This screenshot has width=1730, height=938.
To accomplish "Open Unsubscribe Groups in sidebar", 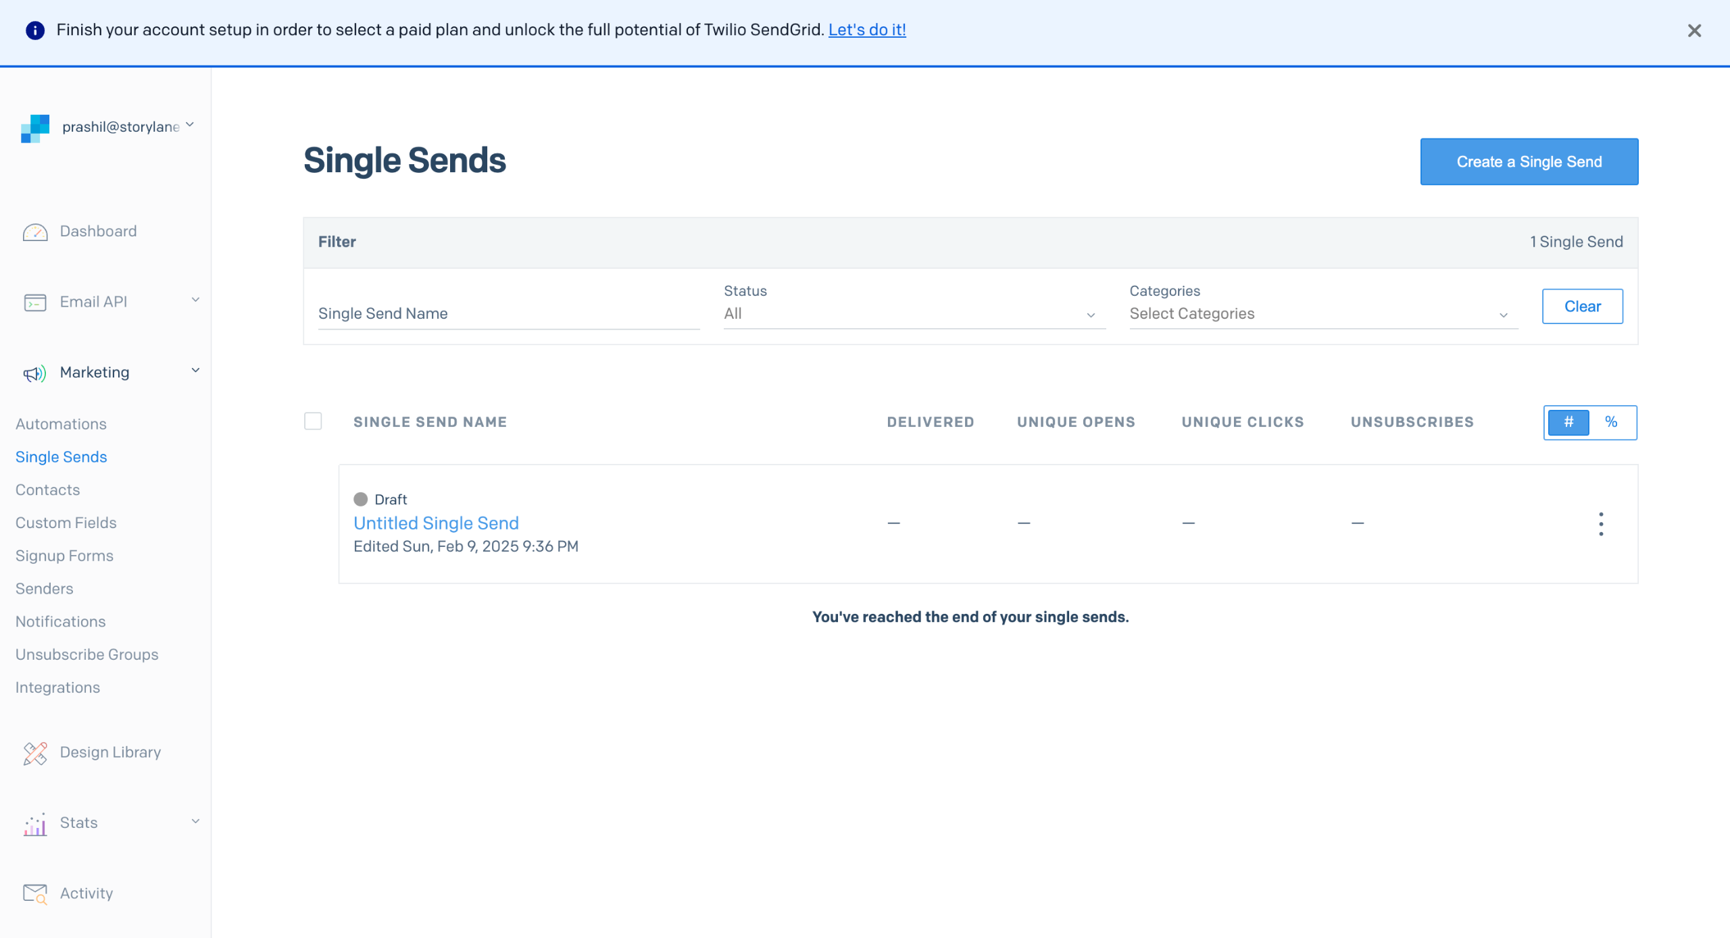I will pyautogui.click(x=87, y=654).
